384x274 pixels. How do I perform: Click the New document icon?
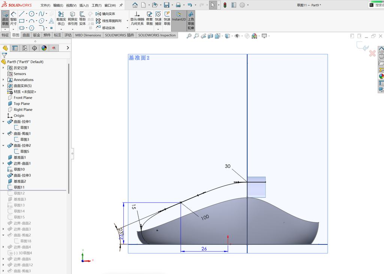coord(144,5)
